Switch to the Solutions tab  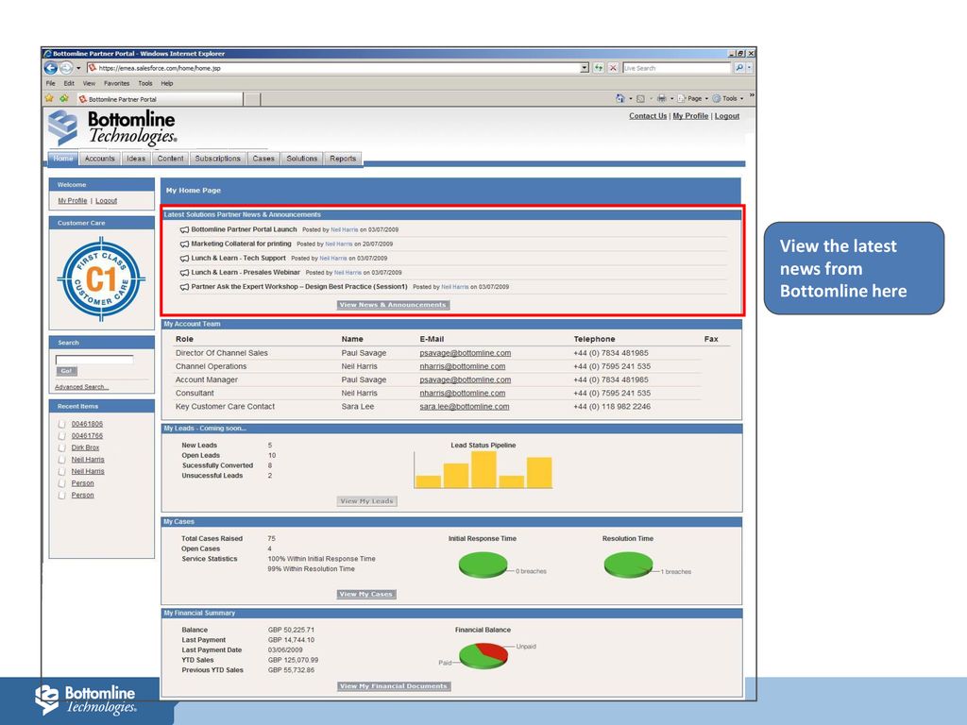click(301, 159)
